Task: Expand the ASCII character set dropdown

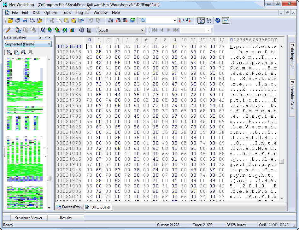Action: (143, 30)
